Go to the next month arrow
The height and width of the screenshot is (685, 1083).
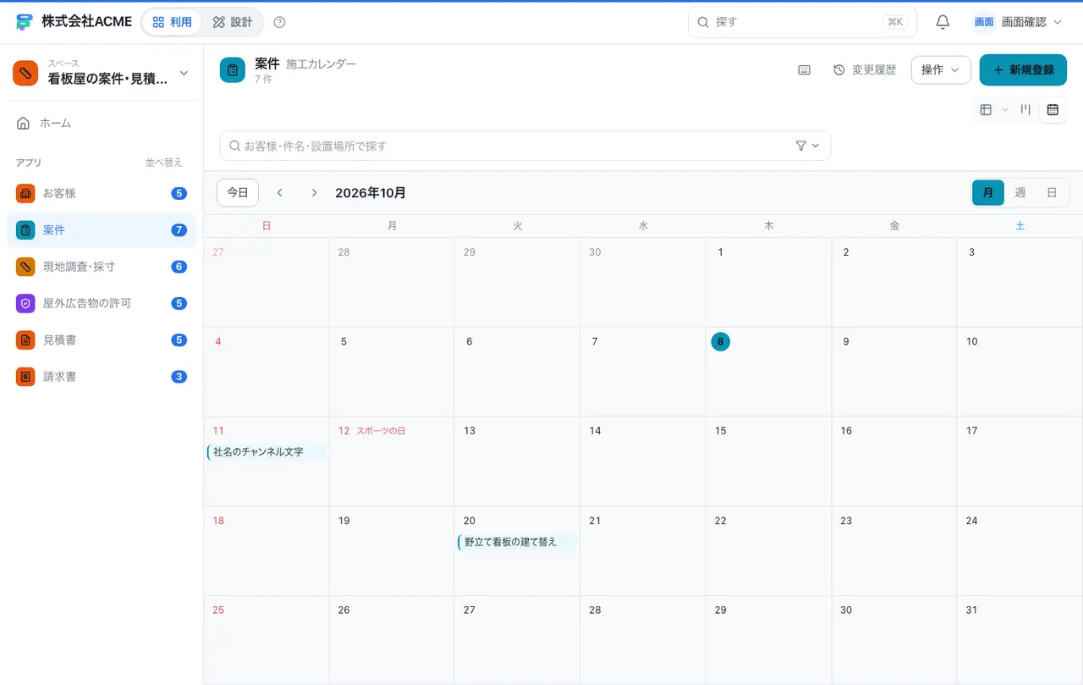point(314,193)
